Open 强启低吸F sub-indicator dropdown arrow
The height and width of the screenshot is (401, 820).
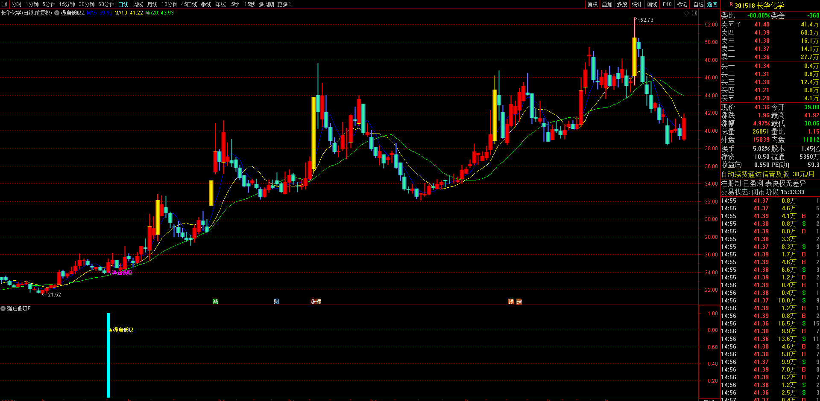3,308
